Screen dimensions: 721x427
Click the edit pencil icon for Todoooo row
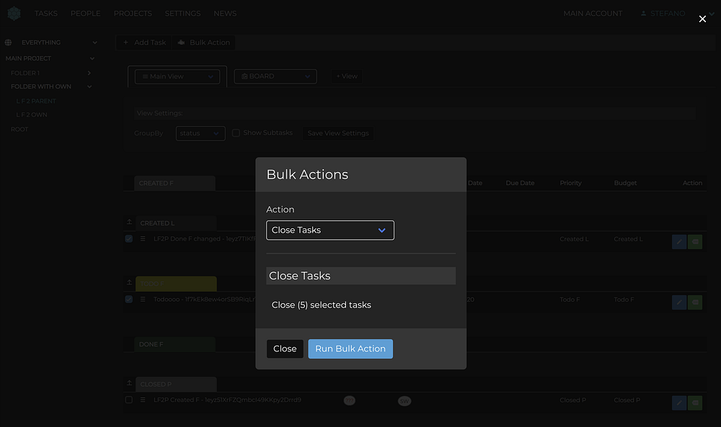(x=678, y=302)
